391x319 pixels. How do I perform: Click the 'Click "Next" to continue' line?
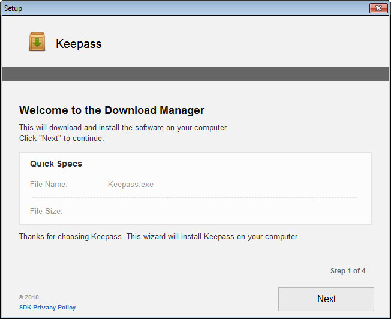62,138
